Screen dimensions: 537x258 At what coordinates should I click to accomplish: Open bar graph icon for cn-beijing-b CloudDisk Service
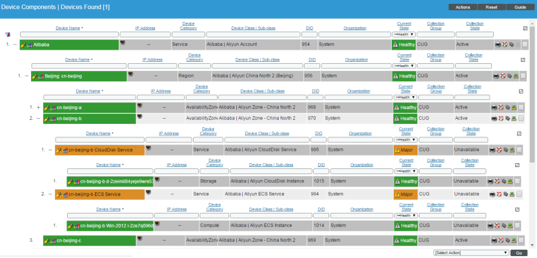[x=66, y=150]
